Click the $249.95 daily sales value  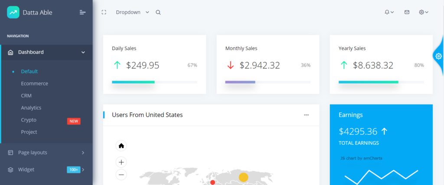click(143, 65)
